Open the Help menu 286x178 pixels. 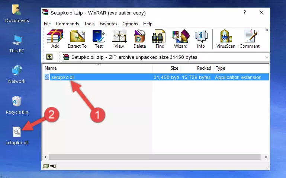click(148, 24)
